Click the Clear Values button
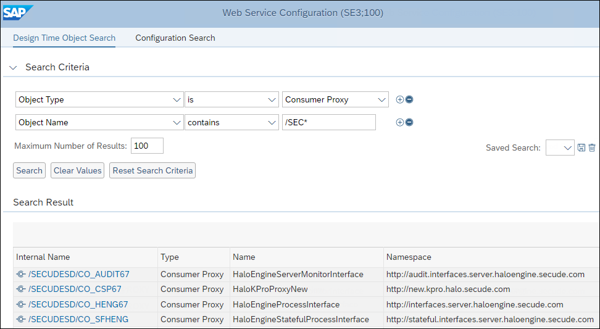 pos(77,170)
